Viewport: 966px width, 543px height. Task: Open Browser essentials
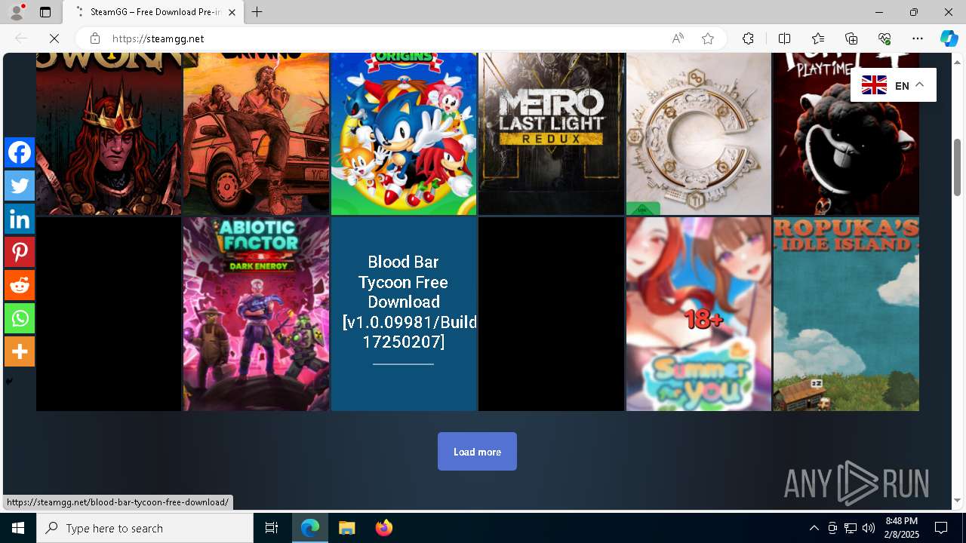pos(884,38)
